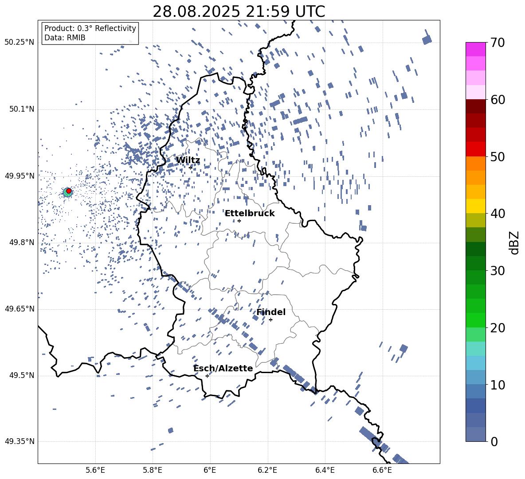Click the Findel city label
Viewport: 525px width, 479px height.
click(271, 312)
